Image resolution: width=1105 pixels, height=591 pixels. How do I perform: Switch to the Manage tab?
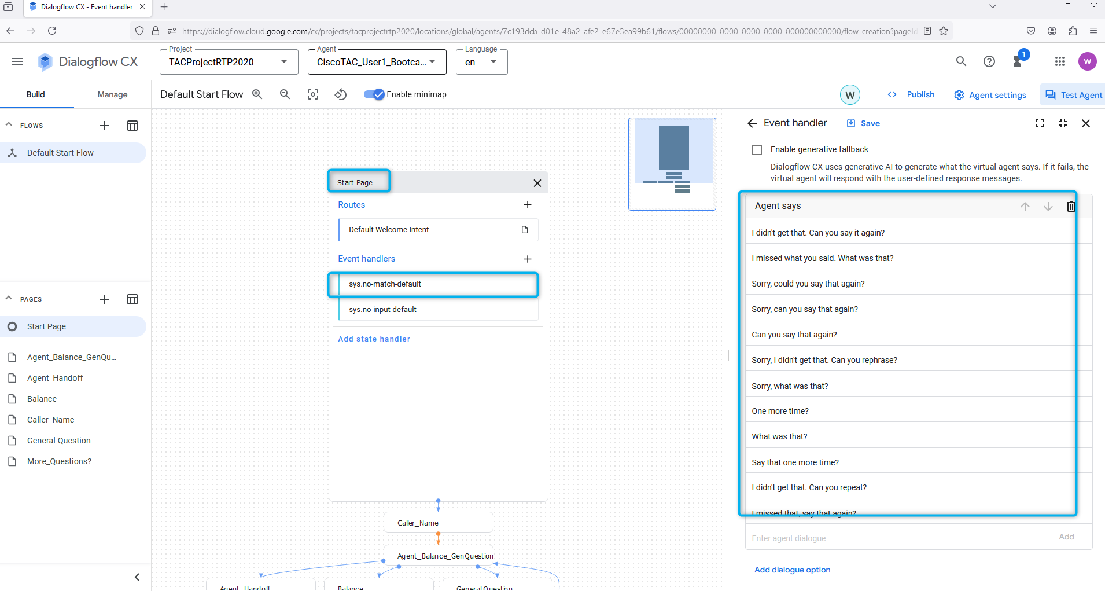point(112,94)
